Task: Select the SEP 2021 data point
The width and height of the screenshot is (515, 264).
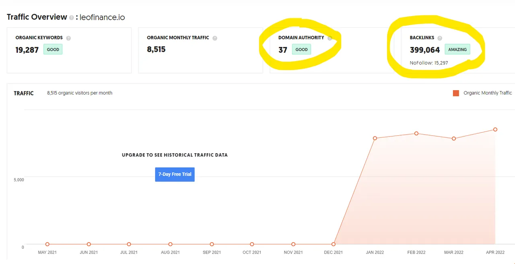Action: (x=212, y=244)
